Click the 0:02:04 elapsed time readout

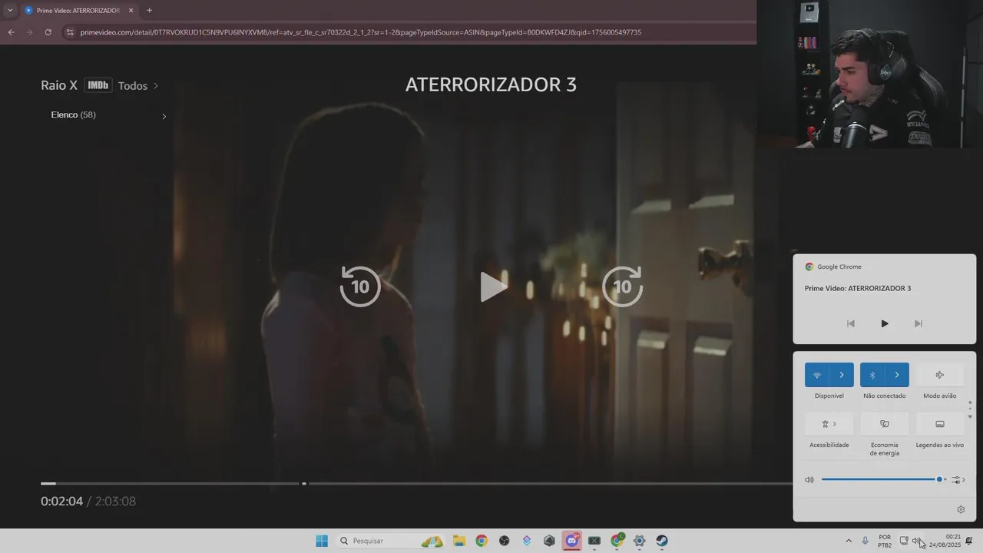61,501
